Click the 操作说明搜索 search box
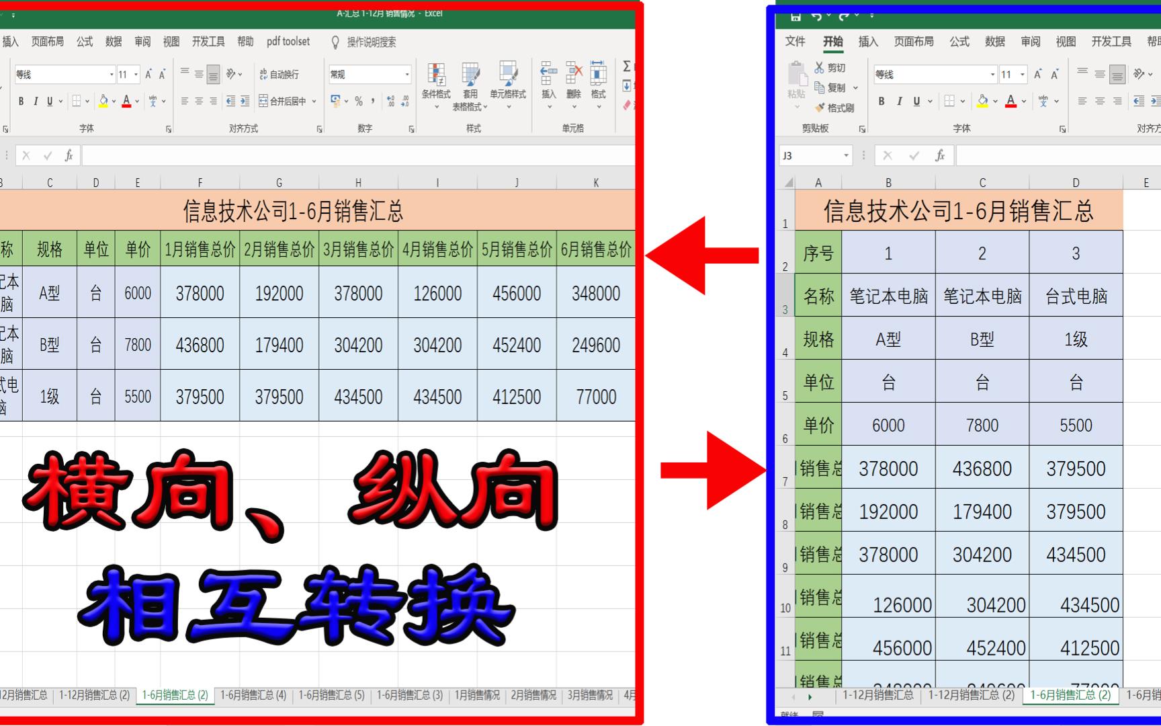 [371, 42]
